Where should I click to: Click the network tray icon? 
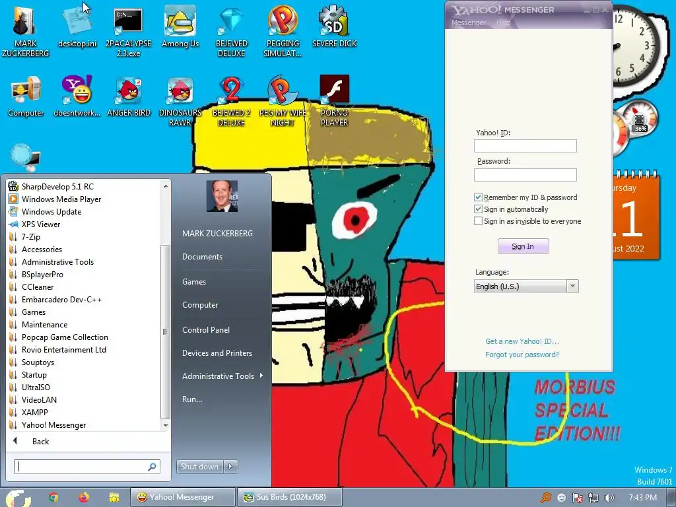[593, 498]
